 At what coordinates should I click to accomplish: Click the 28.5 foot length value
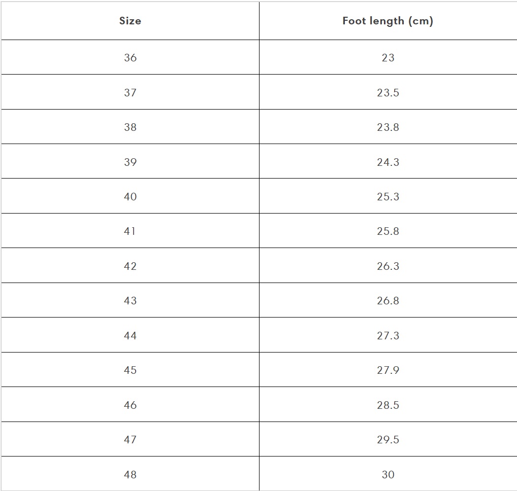tap(388, 405)
